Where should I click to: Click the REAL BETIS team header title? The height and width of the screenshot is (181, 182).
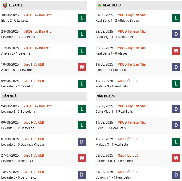coord(112,5)
